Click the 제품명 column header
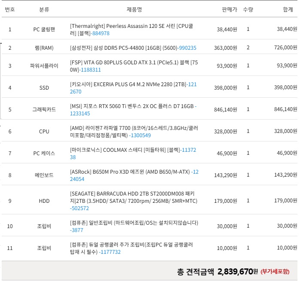The width and height of the screenshot is (303, 283). pyautogui.click(x=134, y=9)
